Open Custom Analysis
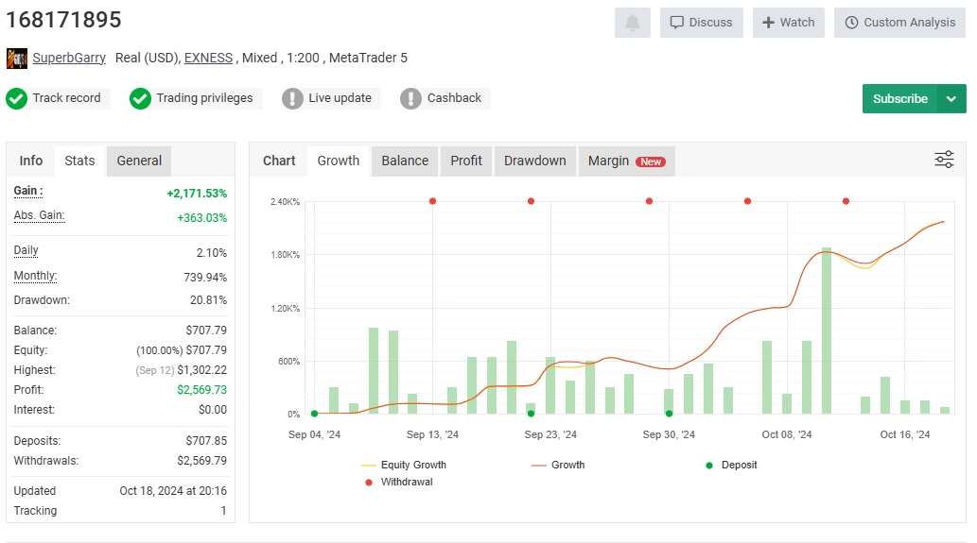 (x=899, y=23)
